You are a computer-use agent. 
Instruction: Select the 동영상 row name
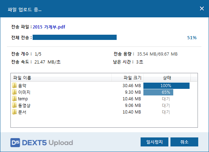(24, 105)
